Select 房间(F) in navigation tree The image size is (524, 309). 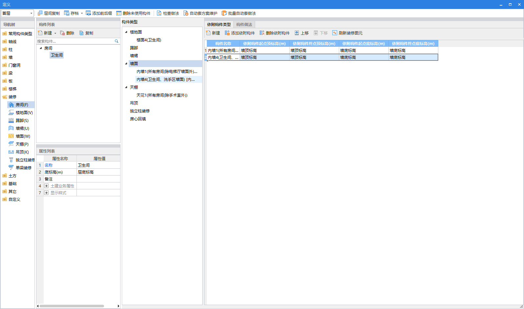coord(22,105)
